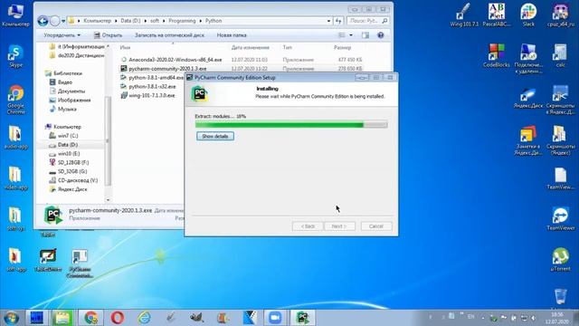The width and height of the screenshot is (579, 326).
Task: Open PascalABC desktop shortcut
Action: (497, 14)
